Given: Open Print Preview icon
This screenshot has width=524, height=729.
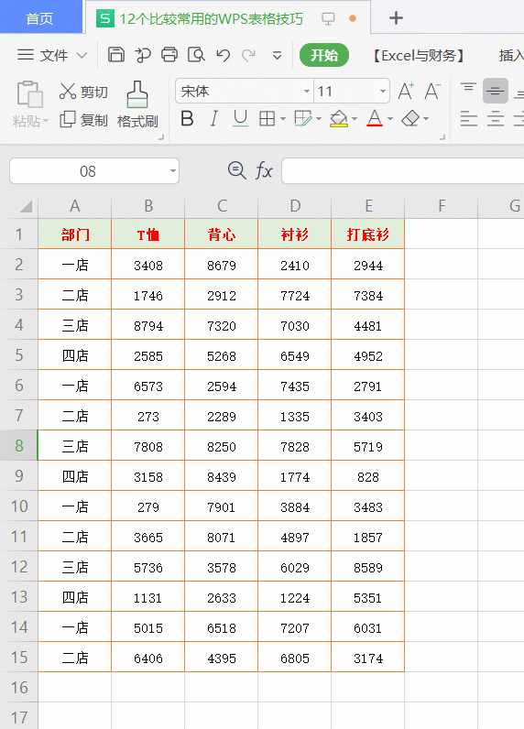Looking at the screenshot, I should (x=196, y=55).
